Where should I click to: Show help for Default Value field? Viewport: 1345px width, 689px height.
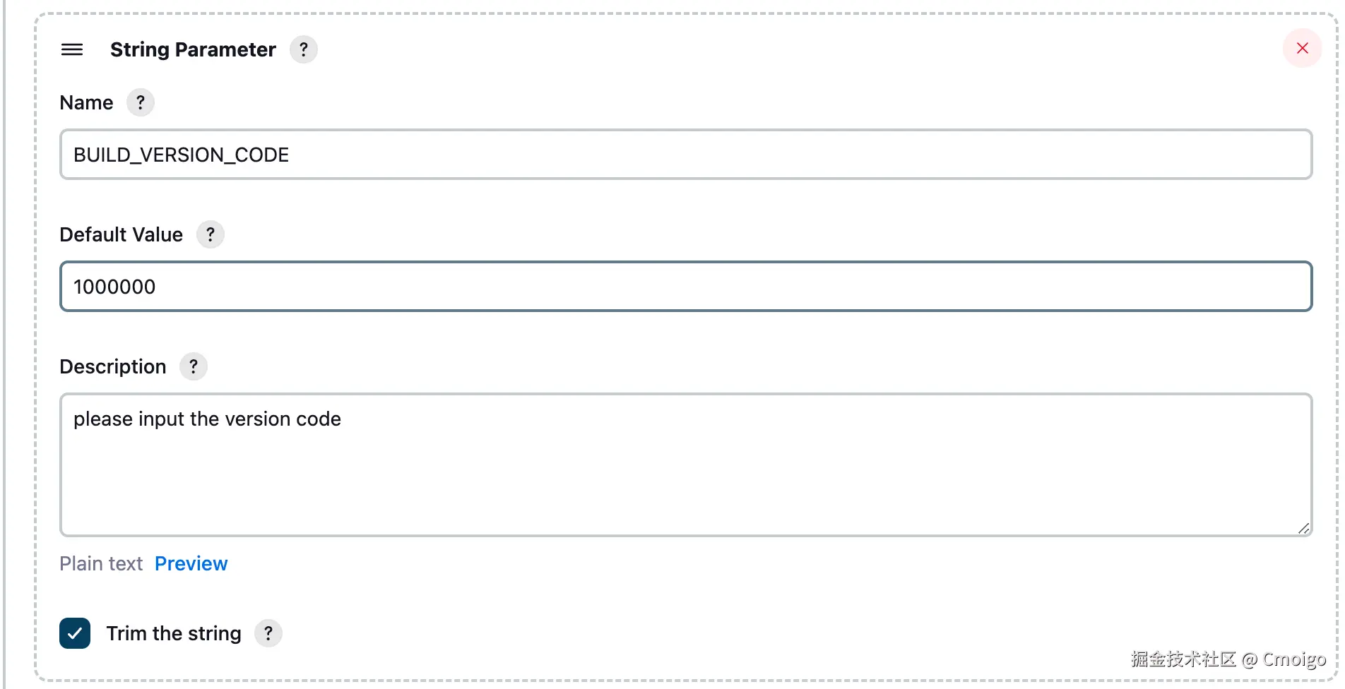click(x=210, y=234)
